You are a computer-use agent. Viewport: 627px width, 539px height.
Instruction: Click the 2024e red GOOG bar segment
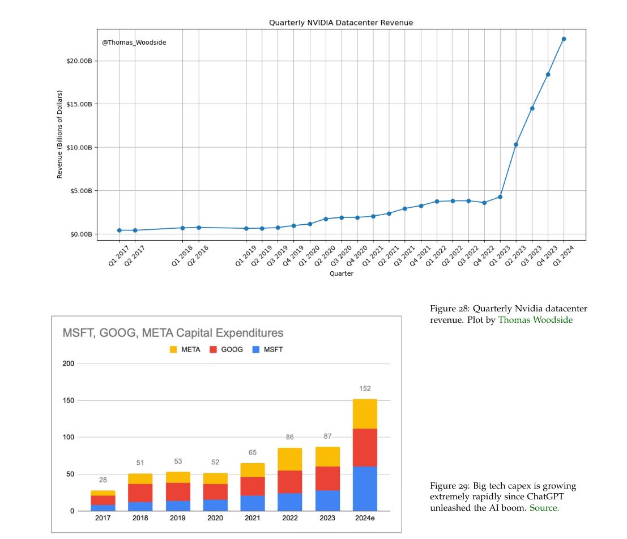pyautogui.click(x=365, y=447)
